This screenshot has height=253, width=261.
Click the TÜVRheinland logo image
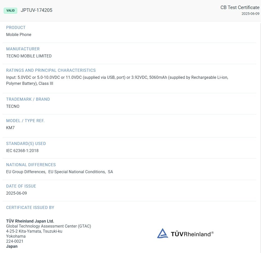point(185,233)
